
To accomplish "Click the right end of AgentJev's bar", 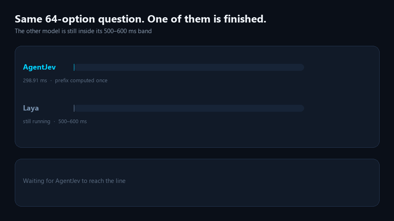I will [302, 67].
